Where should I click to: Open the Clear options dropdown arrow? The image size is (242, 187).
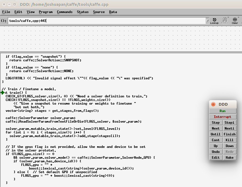coord(238,17)
